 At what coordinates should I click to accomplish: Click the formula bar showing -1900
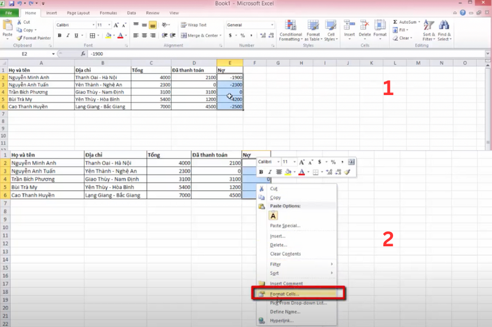click(x=285, y=54)
